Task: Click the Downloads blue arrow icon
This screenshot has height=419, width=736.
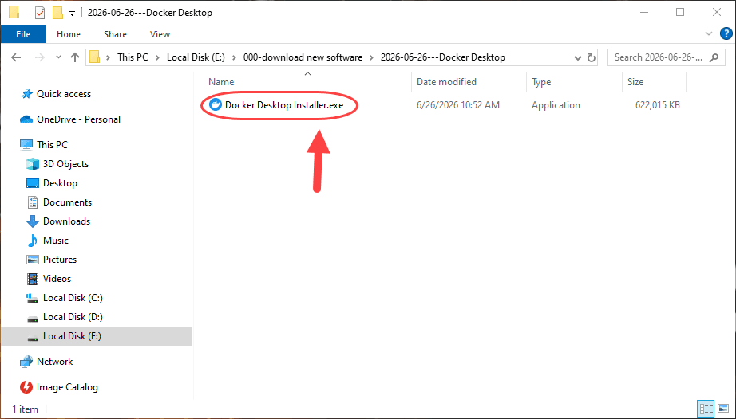Action: pos(33,221)
